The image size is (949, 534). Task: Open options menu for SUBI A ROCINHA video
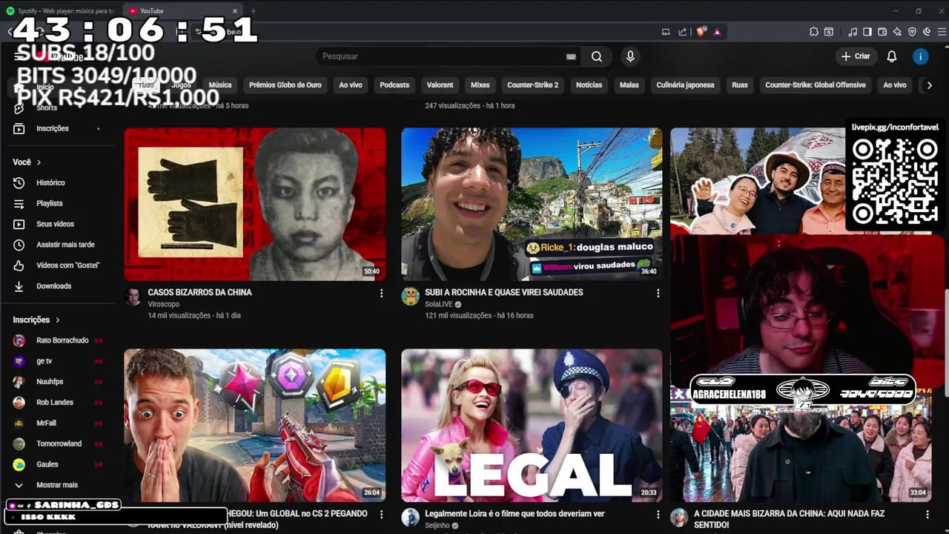point(658,294)
